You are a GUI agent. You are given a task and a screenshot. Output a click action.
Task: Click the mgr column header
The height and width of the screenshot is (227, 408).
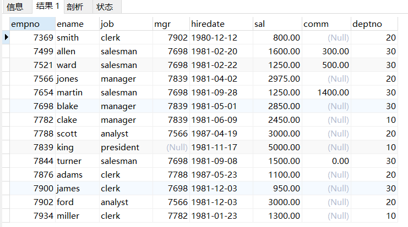point(171,24)
